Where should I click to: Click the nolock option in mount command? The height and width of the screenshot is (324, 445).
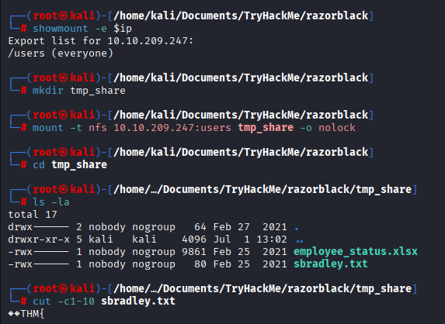[x=337, y=128]
